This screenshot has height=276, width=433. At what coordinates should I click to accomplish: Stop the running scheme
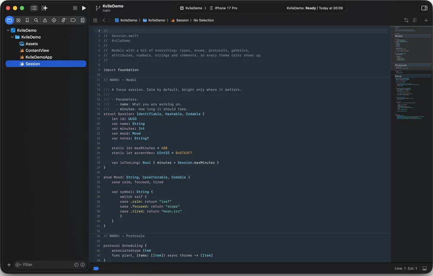75,8
